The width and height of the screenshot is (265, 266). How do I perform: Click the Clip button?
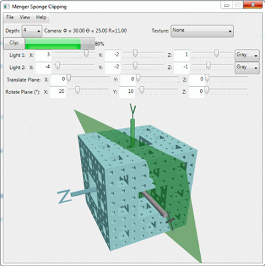pos(14,43)
